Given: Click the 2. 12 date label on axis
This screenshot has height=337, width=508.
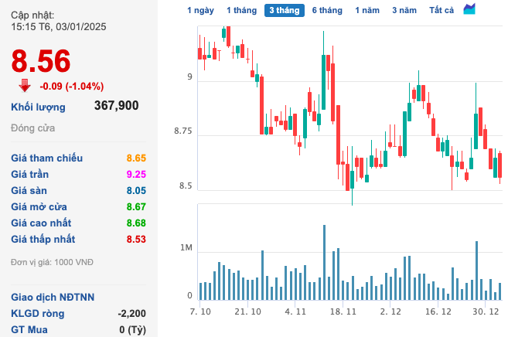Looking at the screenshot, I should 390,311.
